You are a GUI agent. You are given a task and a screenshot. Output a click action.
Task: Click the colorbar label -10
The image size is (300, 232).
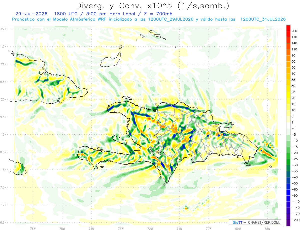coord(294,141)
